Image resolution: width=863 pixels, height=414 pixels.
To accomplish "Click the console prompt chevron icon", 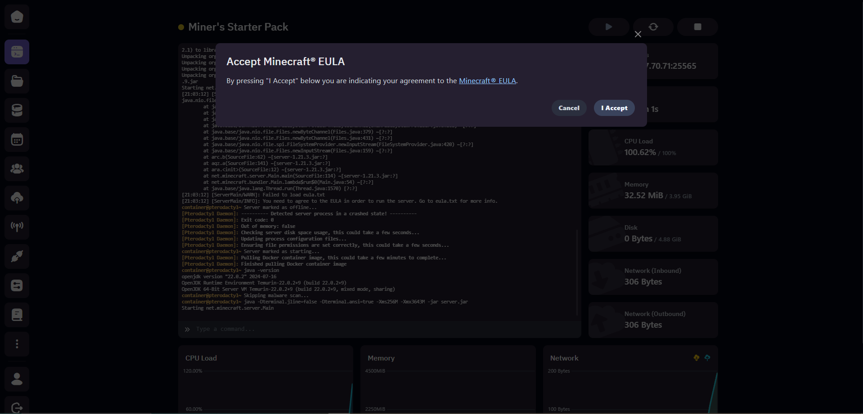I will [187, 329].
